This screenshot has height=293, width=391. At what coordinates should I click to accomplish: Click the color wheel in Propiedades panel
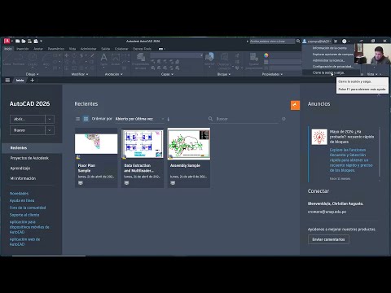(x=266, y=55)
